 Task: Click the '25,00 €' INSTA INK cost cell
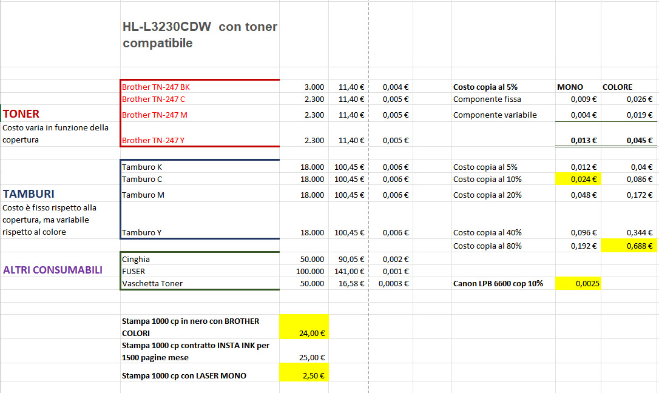[304, 351]
